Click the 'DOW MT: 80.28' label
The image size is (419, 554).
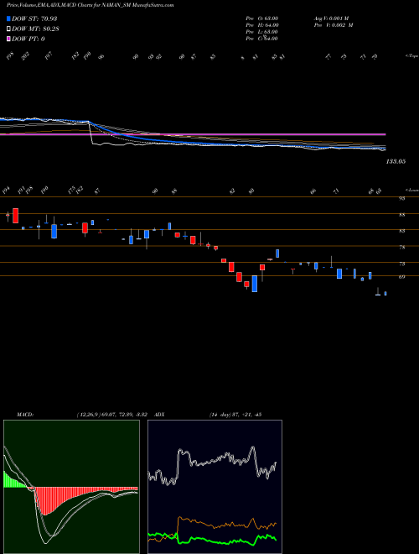pyautogui.click(x=35, y=29)
